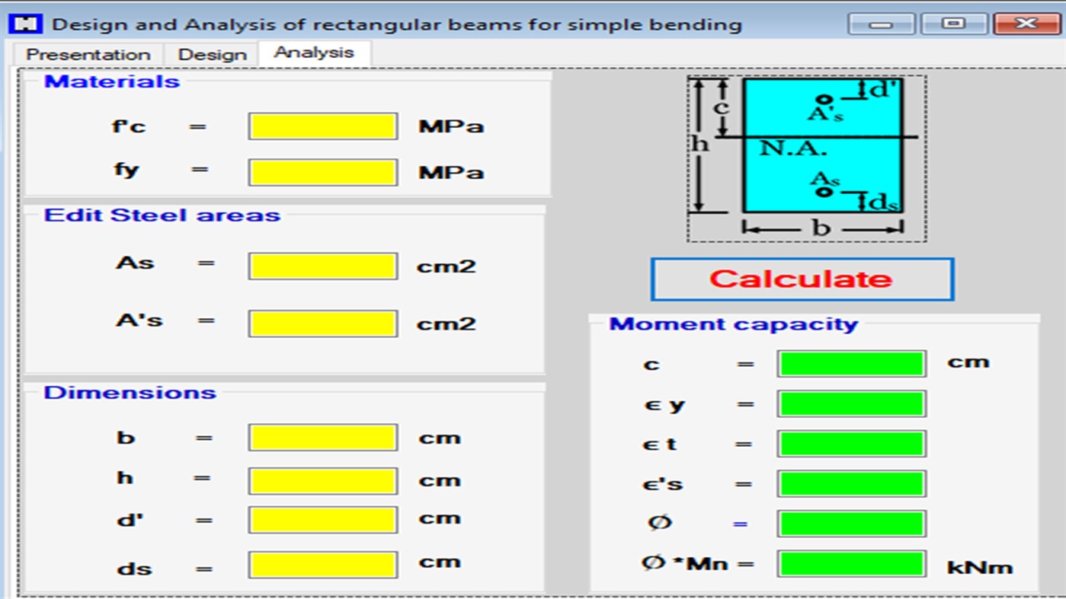Open the Design tab
Image resolution: width=1066 pixels, height=599 pixels.
211,54
